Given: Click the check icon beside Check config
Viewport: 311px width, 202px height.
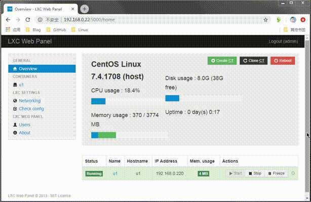Looking at the screenshot, I should tap(15, 109).
